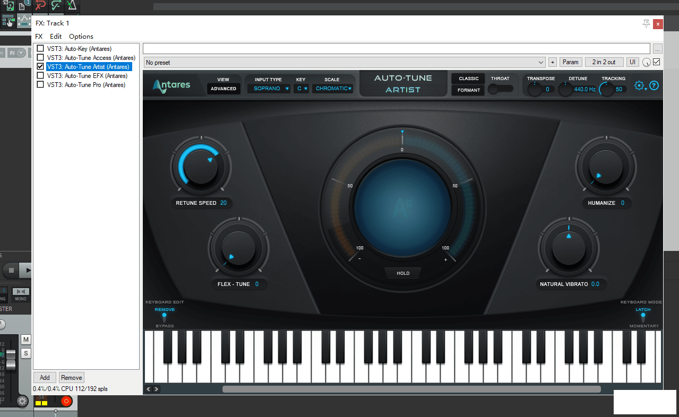Flip the Keyboard Mode Latch/Momentary switch

coord(643,317)
